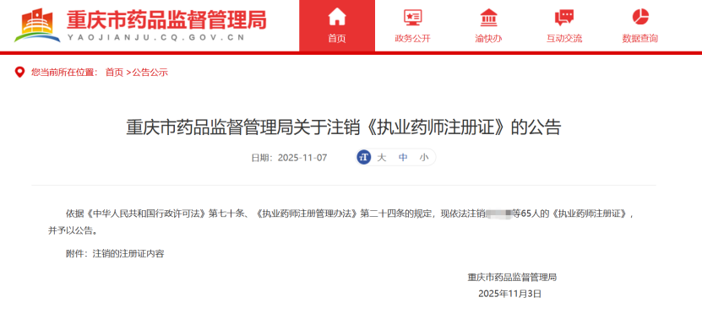Open the attachment 注销的注册证内容
This screenshot has width=702, height=319.
(128, 254)
